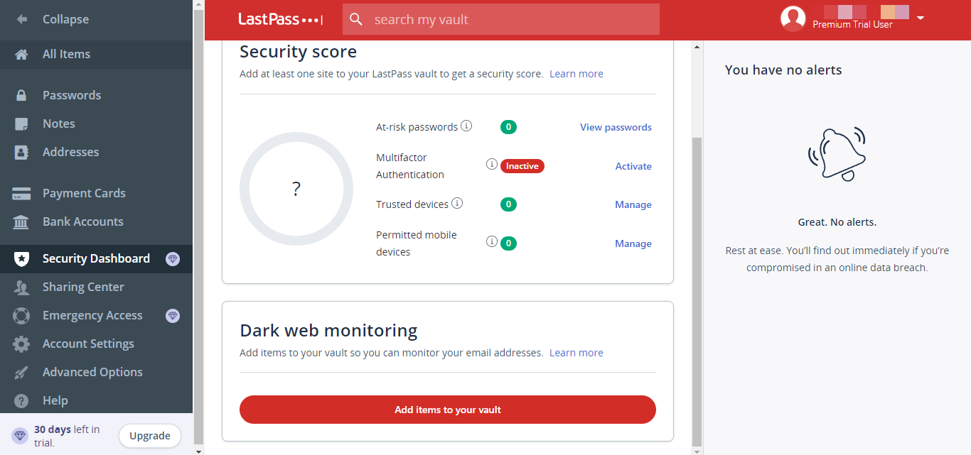Open Learn more link under Dark web monitoring
971x455 pixels.
tap(576, 353)
